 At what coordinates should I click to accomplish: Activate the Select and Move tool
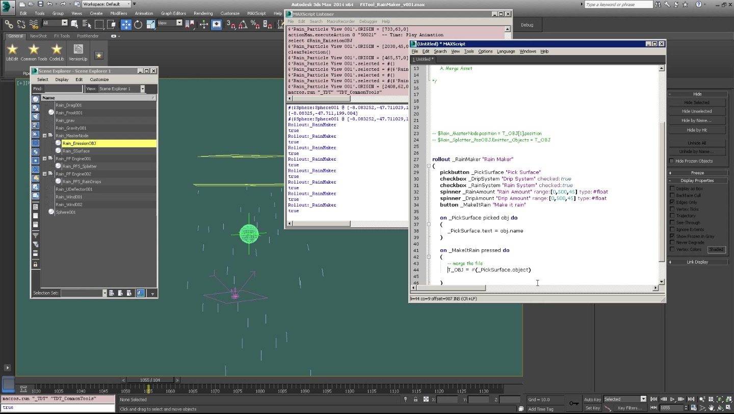(126, 24)
